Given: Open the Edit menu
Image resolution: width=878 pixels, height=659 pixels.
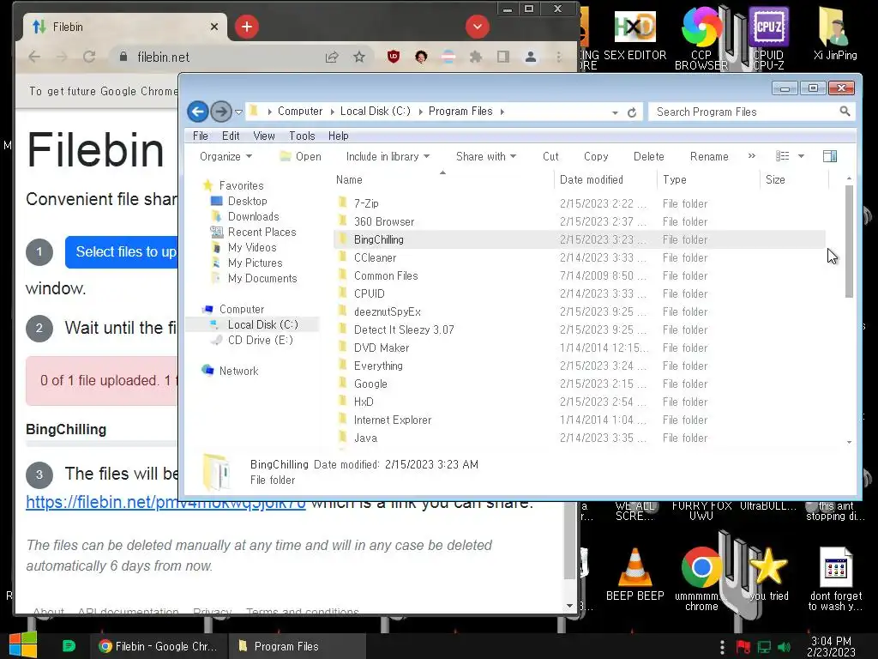Looking at the screenshot, I should [x=230, y=136].
